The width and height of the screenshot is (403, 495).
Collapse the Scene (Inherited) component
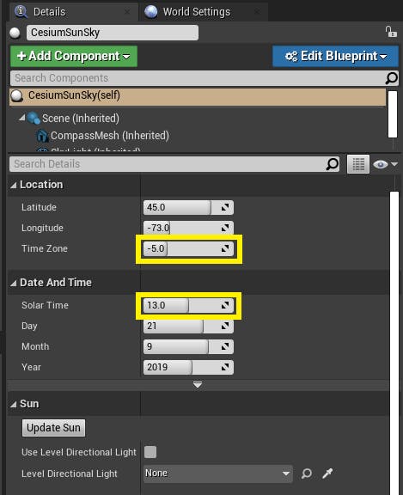pyautogui.click(x=21, y=118)
